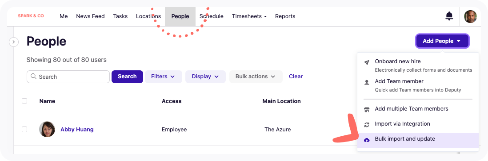Open Abby Huang's profile photo thumbnail
This screenshot has width=488, height=161.
(x=47, y=129)
